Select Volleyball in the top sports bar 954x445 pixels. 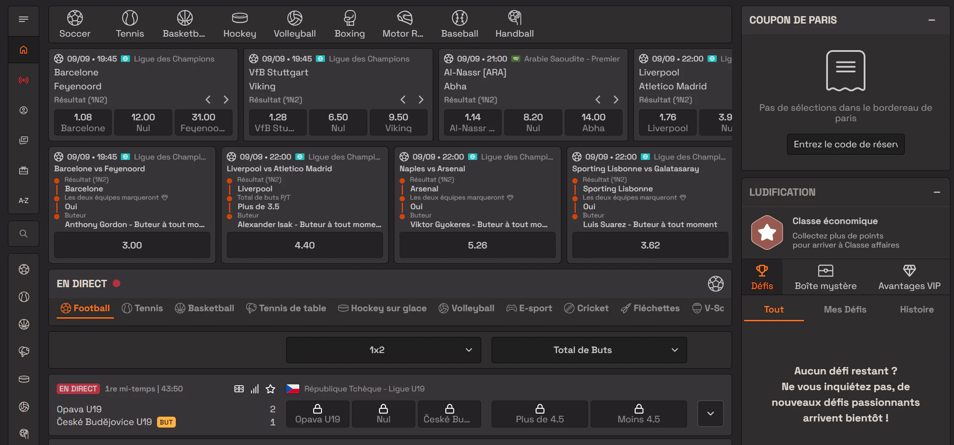[295, 24]
